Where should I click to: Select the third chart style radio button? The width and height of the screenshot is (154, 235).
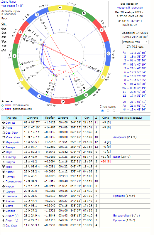[x=114, y=111]
